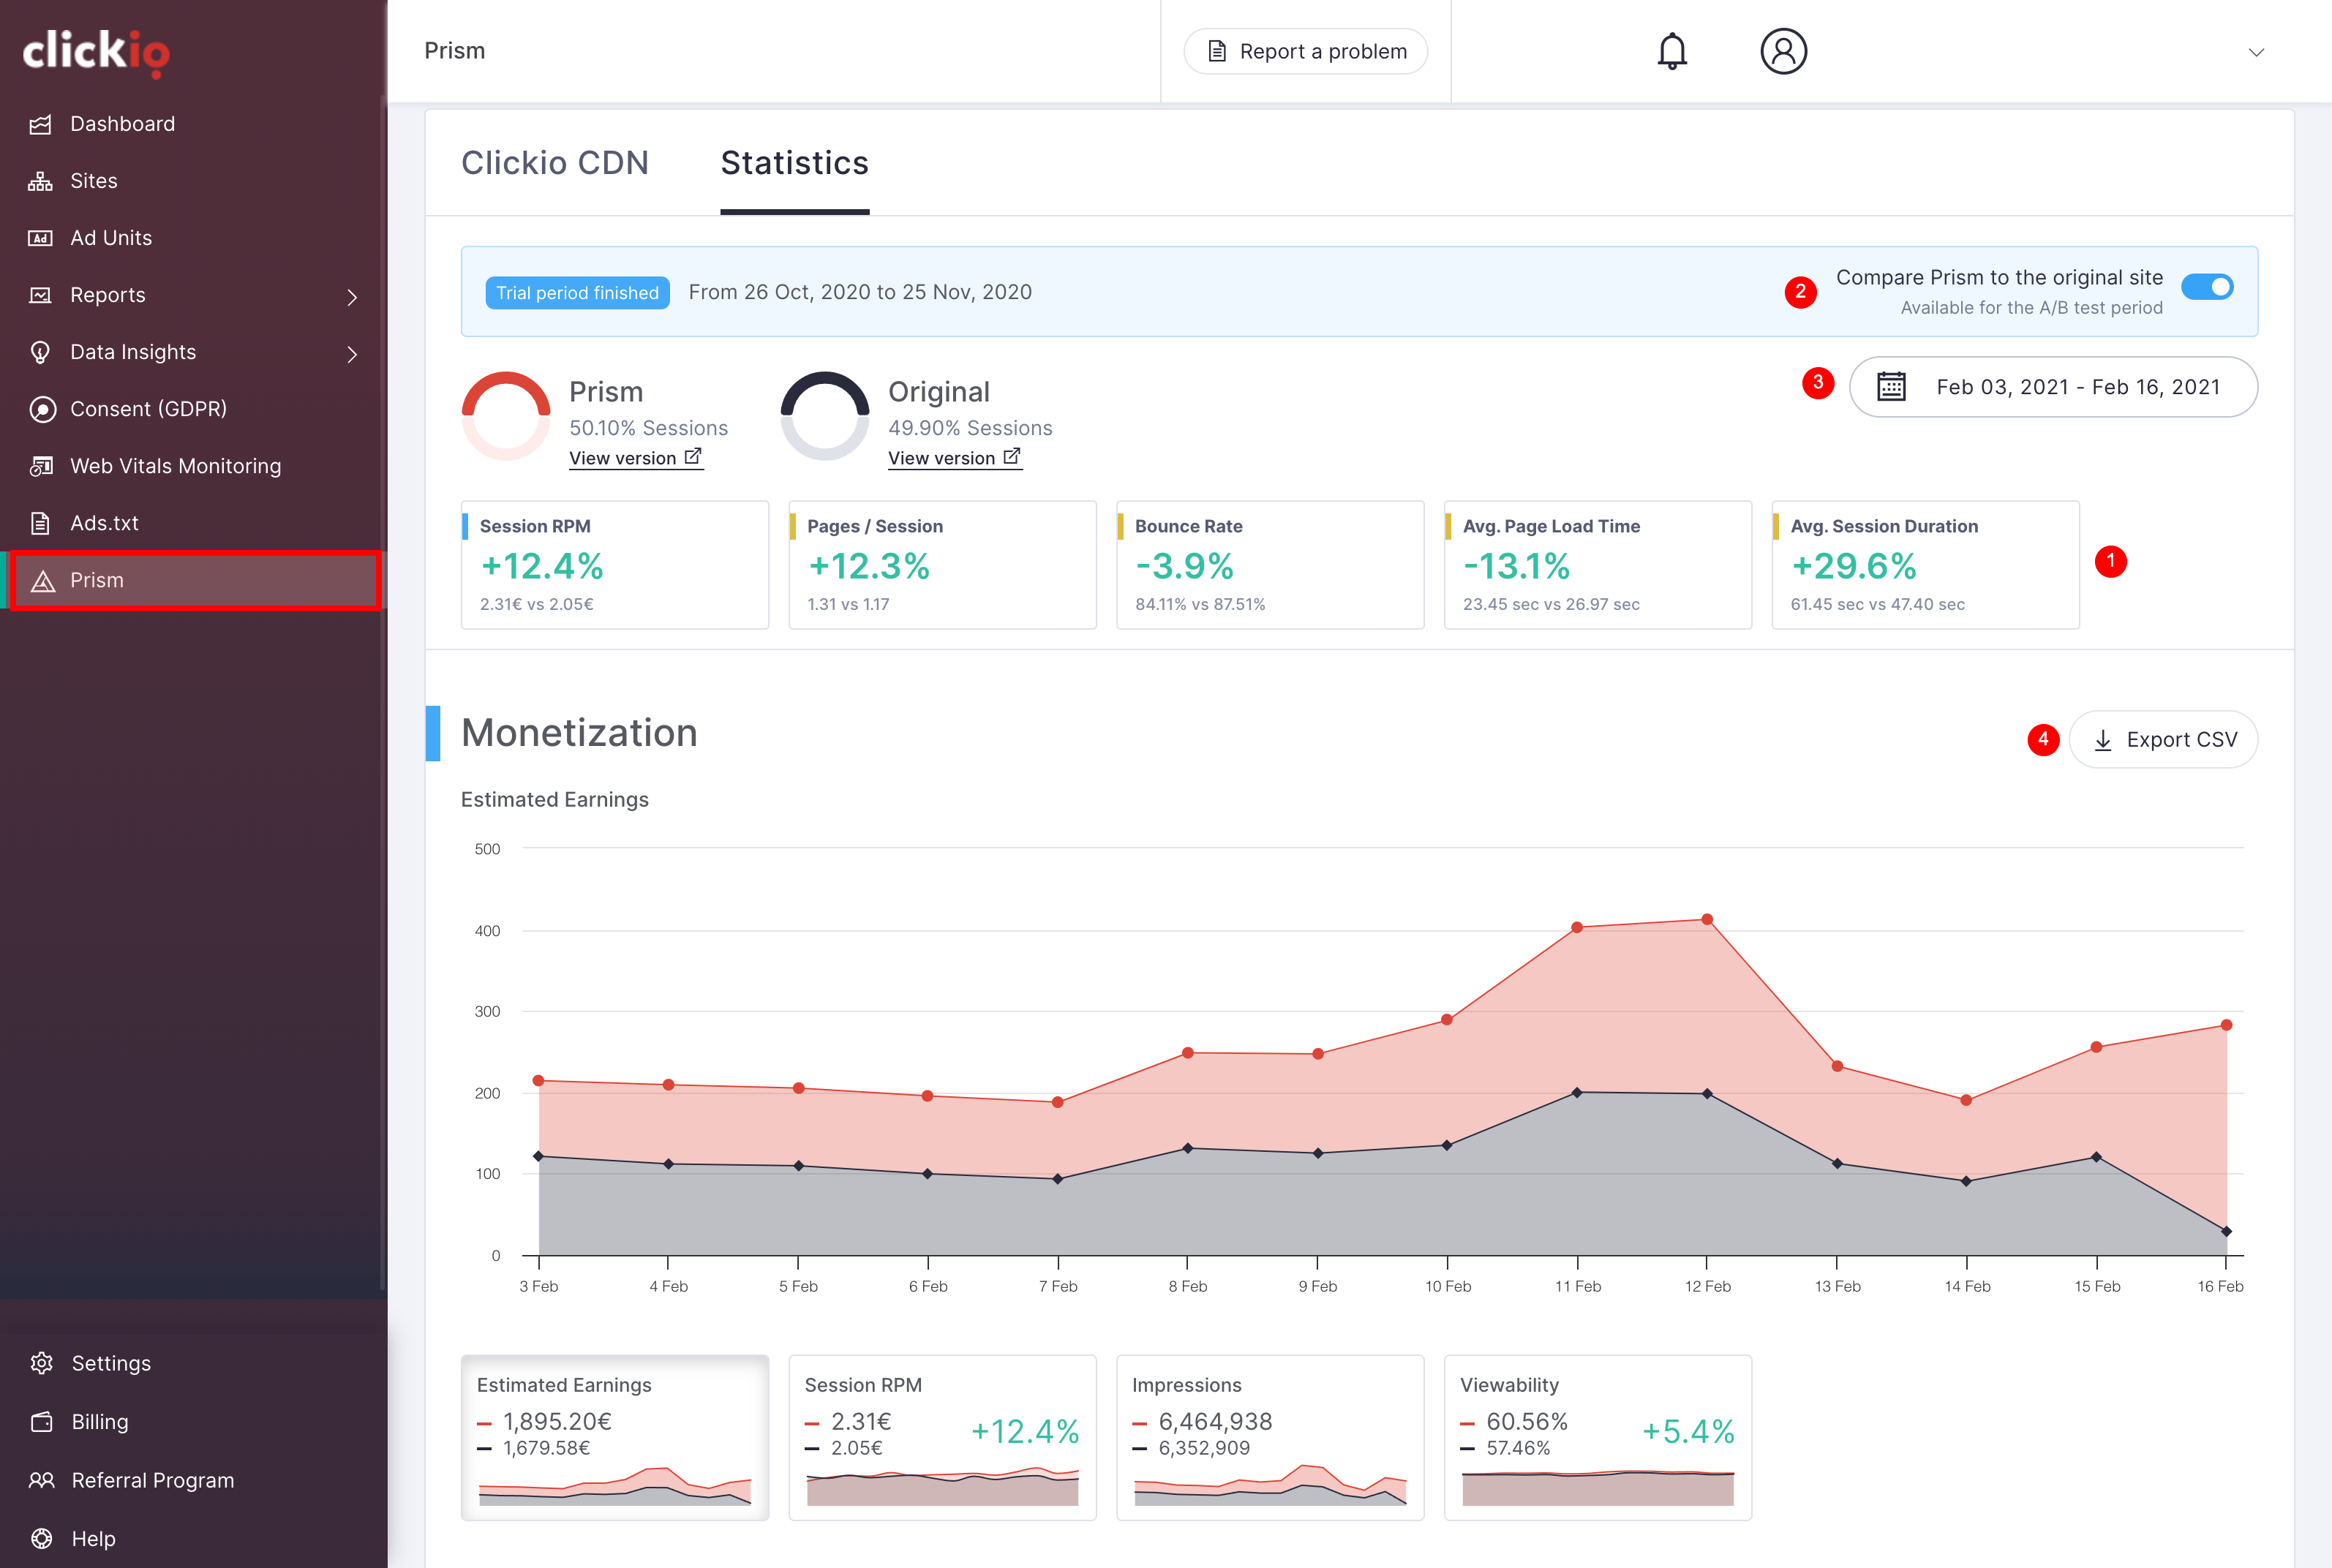Click the Help lifebuoy icon
2332x1568 pixels.
point(42,1538)
